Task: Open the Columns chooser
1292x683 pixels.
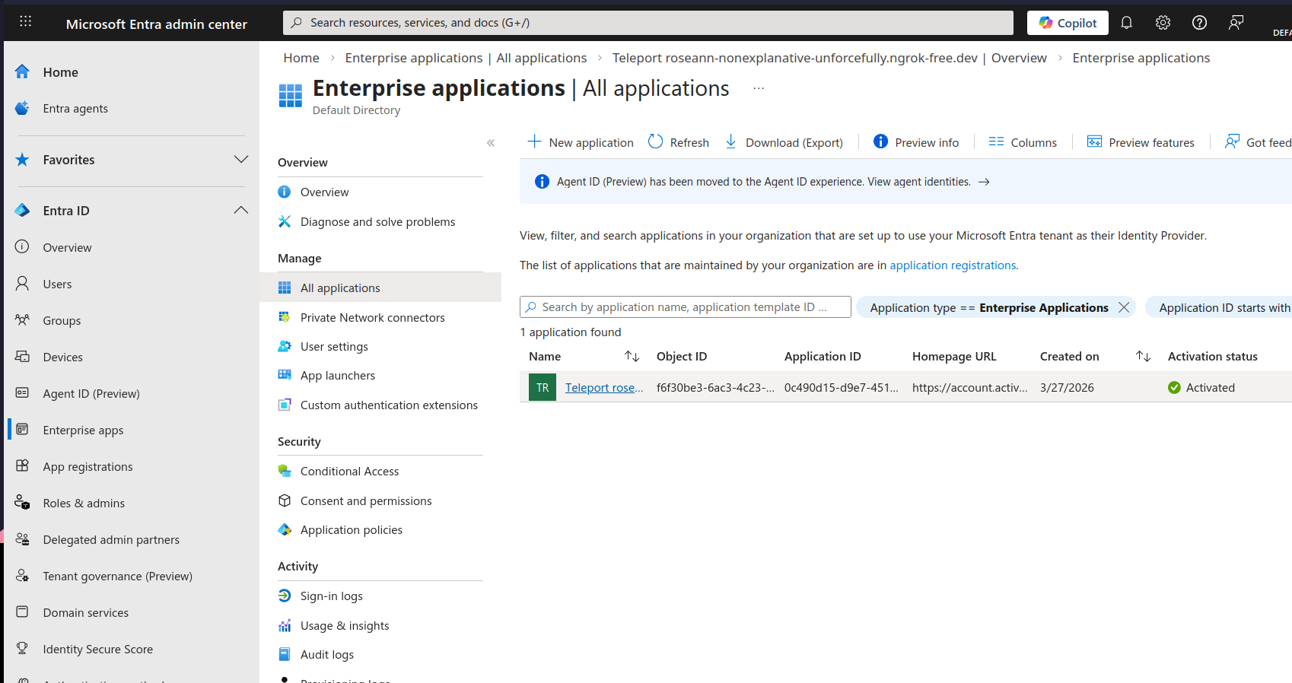Action: tap(1023, 142)
